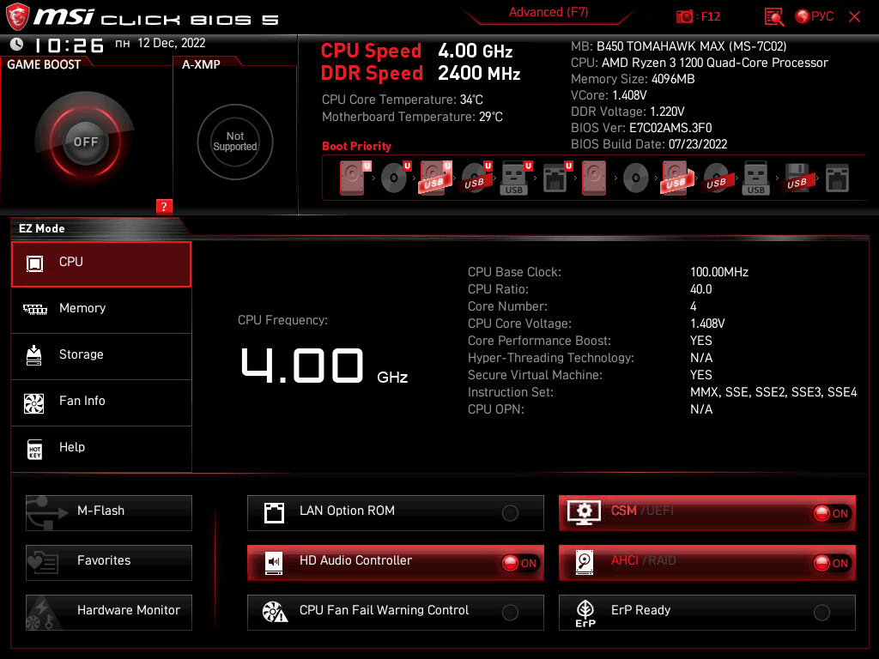Click the large 4.00 GHz CPU Frequency readout
This screenshot has height=659, width=879.
coord(324,366)
